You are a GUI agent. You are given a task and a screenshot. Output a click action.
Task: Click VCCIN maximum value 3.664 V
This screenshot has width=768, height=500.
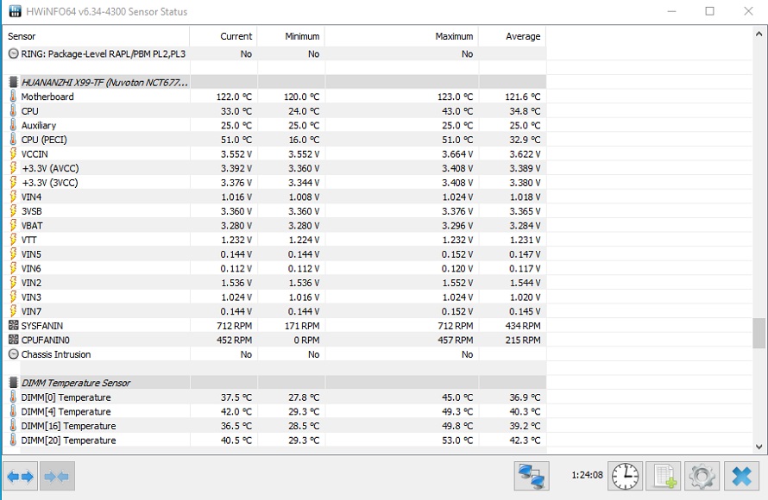coord(457,154)
